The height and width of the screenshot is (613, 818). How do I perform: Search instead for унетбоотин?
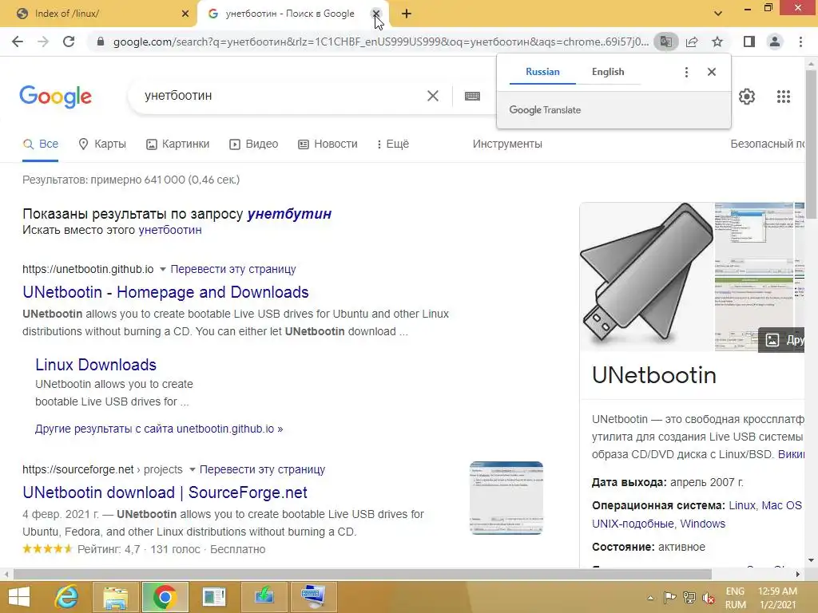[170, 230]
